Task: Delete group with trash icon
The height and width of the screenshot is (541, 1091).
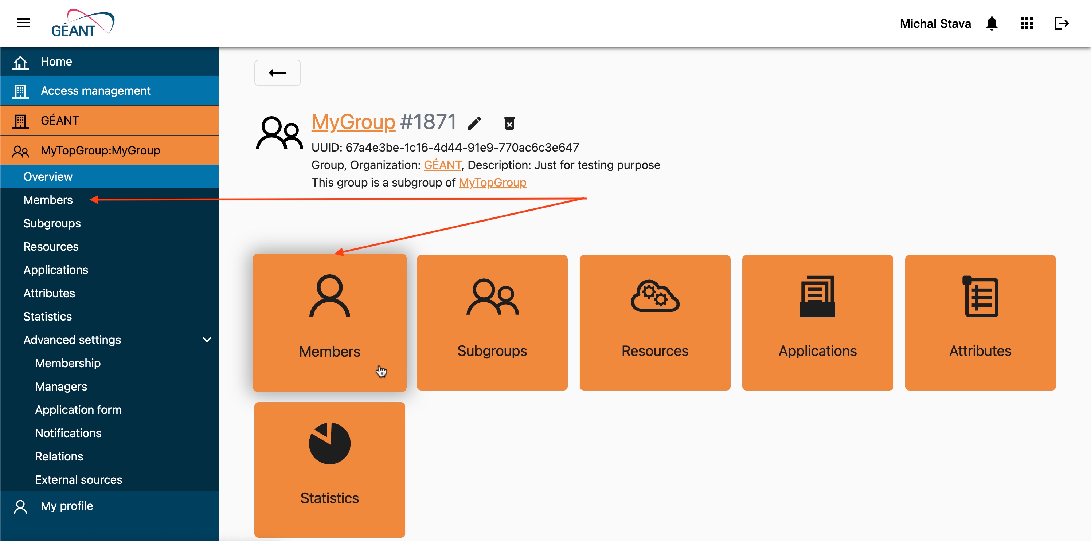Action: point(509,123)
